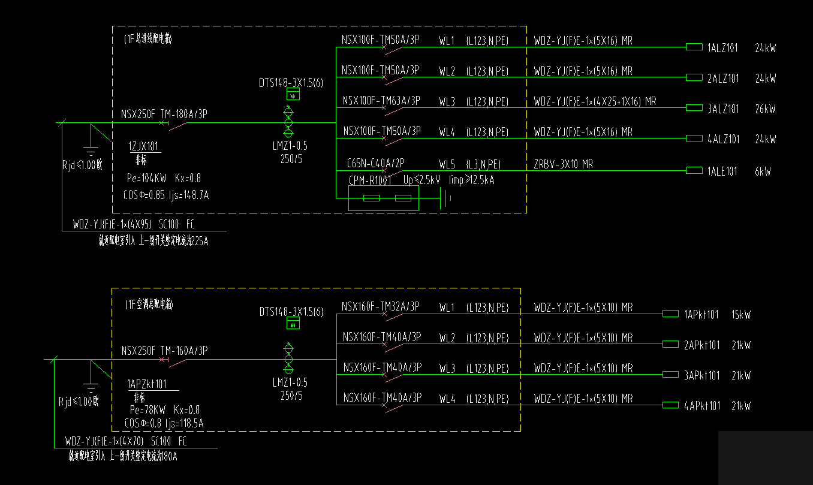This screenshot has width=813, height=485.
Task: Click the NSX160F-TM32A/3P breaker label
Action: click(x=381, y=306)
